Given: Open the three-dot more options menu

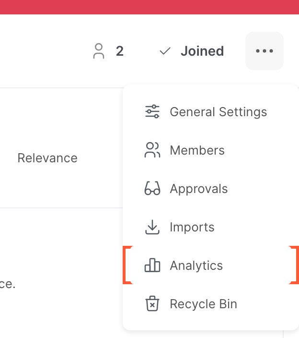Looking at the screenshot, I should [x=264, y=51].
